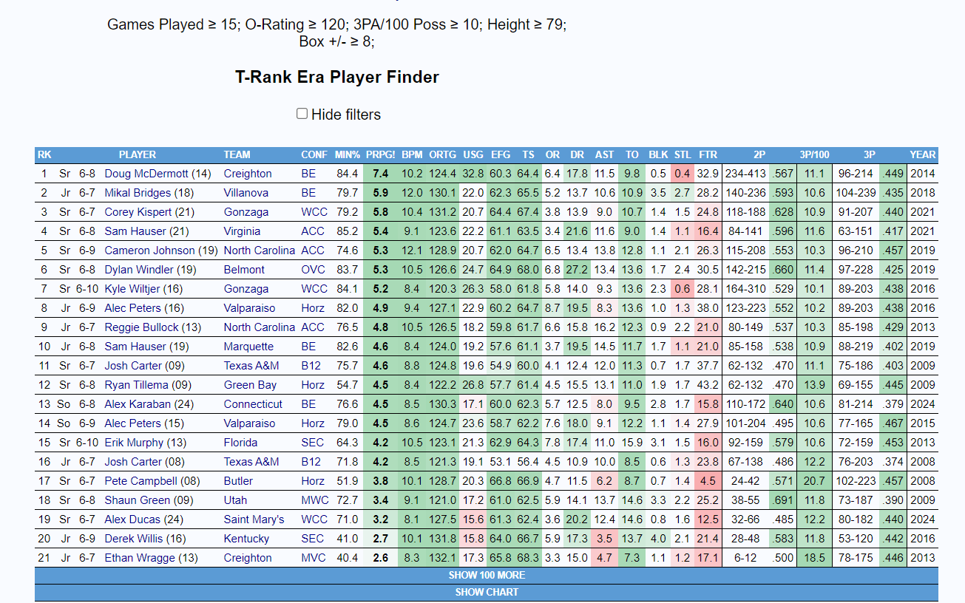Click the 7.4 PRPG! value for Doug McDermott

[381, 174]
